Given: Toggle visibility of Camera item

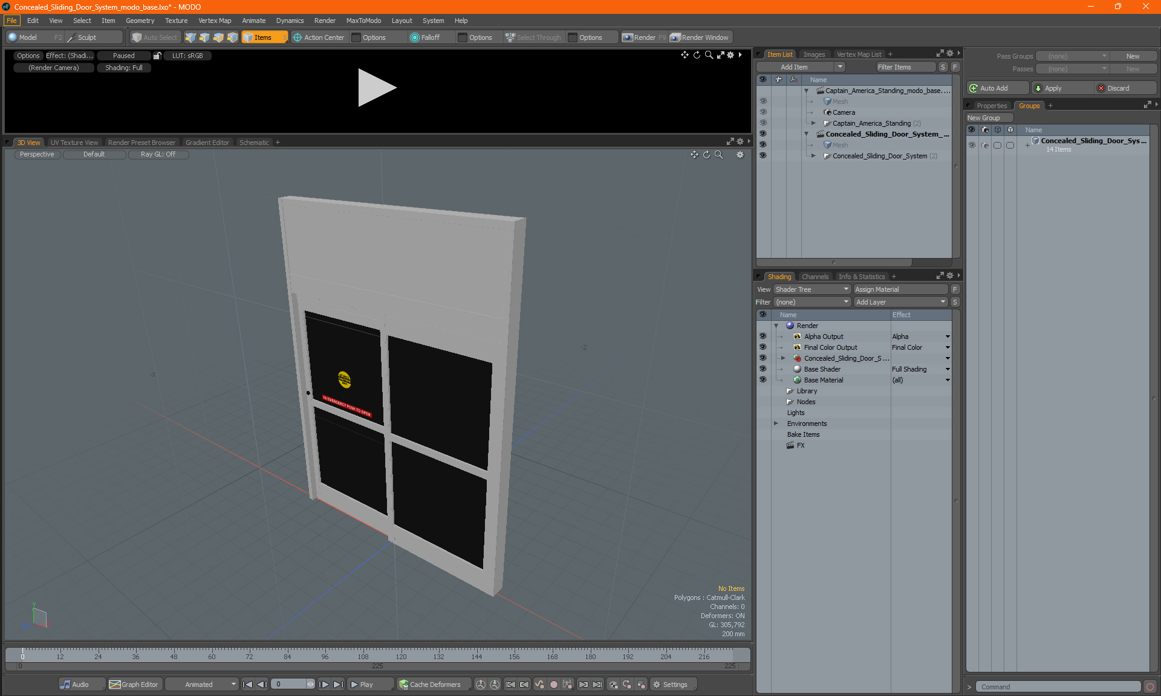Looking at the screenshot, I should tap(763, 112).
